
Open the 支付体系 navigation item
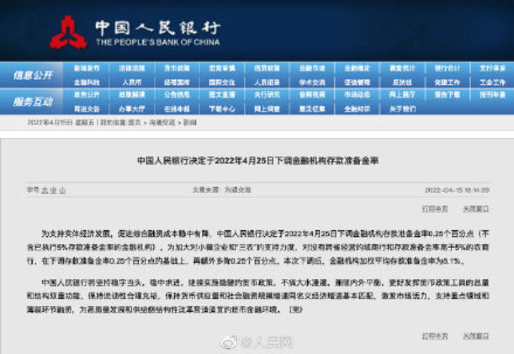click(x=492, y=68)
